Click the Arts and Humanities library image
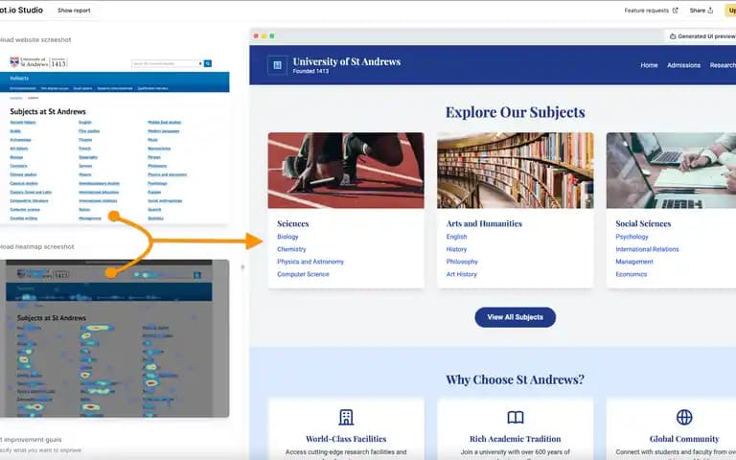 point(515,171)
